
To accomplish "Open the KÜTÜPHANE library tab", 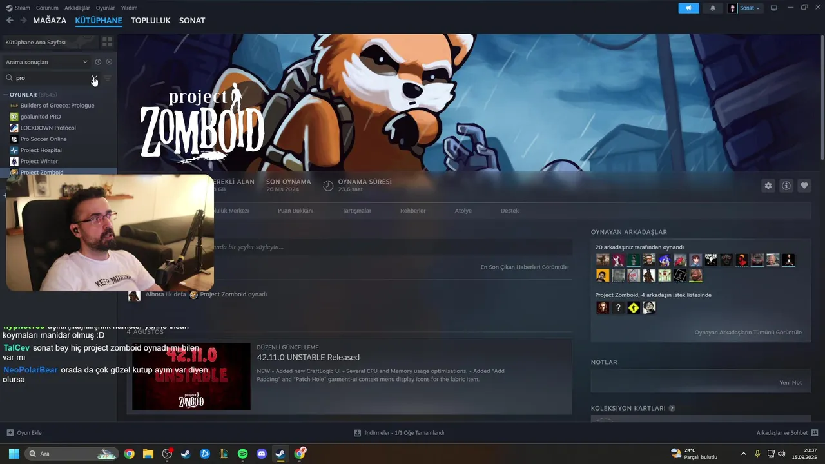I will (99, 21).
